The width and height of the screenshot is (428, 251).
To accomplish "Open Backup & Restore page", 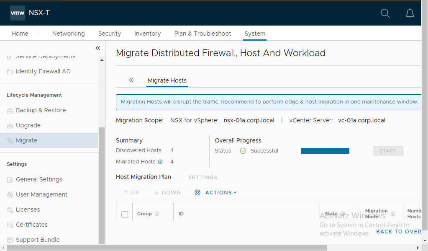I will 41,110.
